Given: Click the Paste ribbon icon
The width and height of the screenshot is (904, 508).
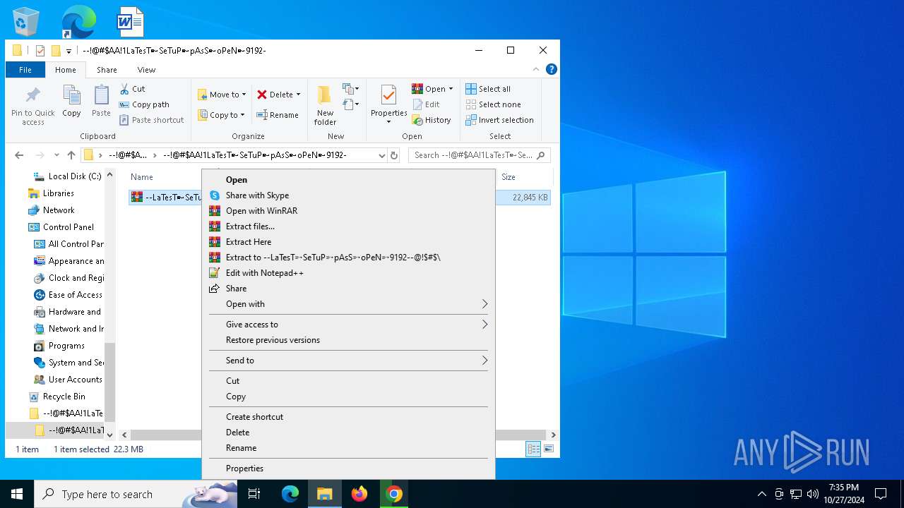Looking at the screenshot, I should (101, 102).
